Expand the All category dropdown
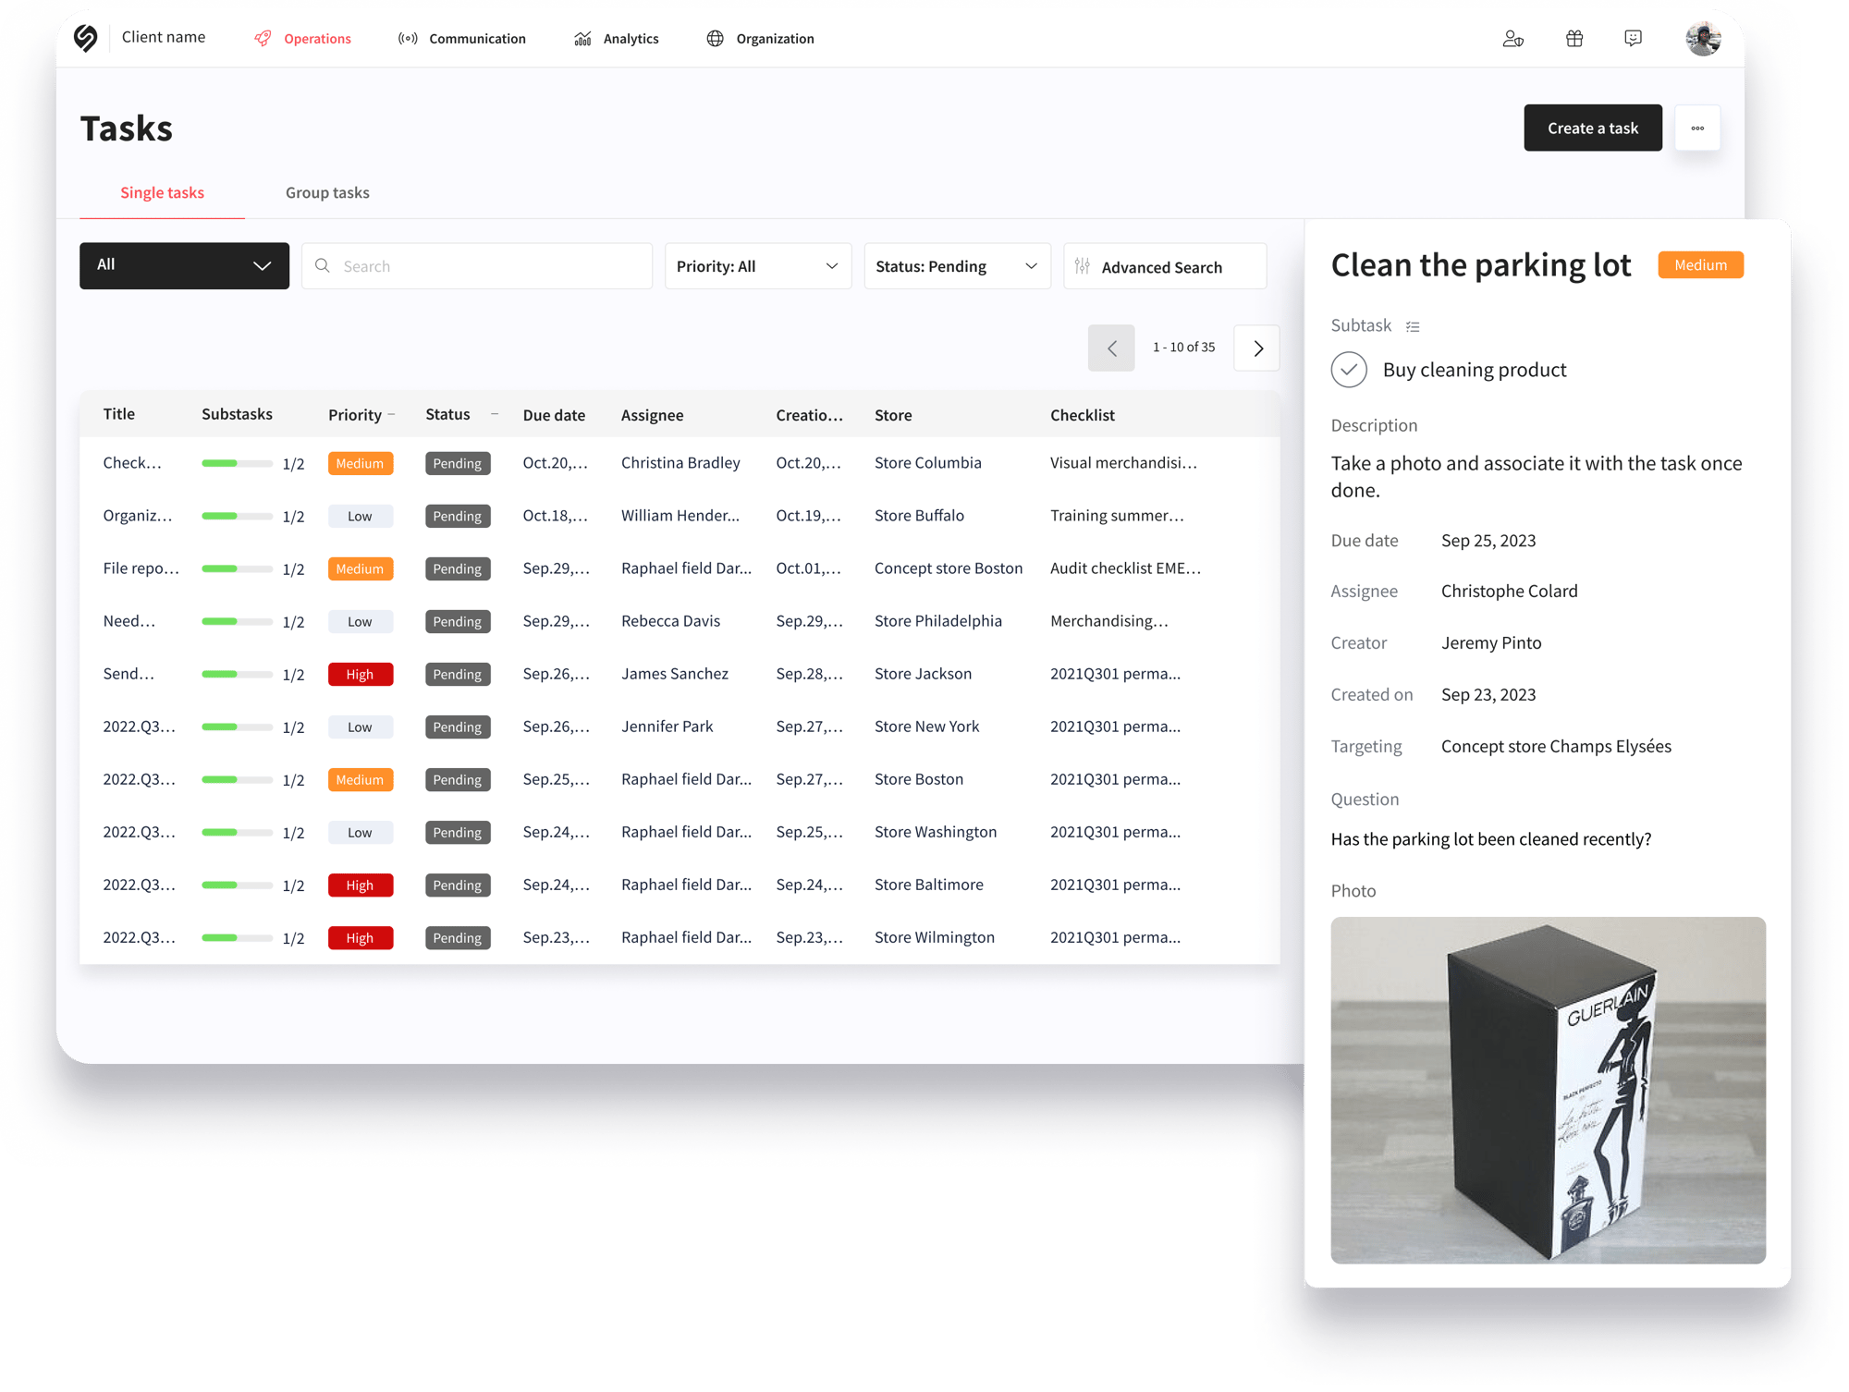 (183, 266)
